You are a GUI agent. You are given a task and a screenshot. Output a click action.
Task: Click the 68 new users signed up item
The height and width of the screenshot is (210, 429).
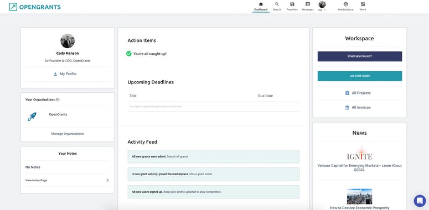click(x=214, y=192)
